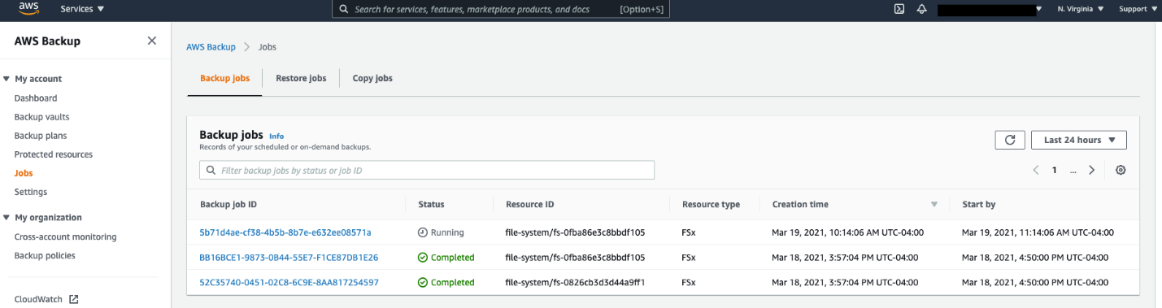
Task: Refresh the backup jobs list
Action: point(1010,140)
